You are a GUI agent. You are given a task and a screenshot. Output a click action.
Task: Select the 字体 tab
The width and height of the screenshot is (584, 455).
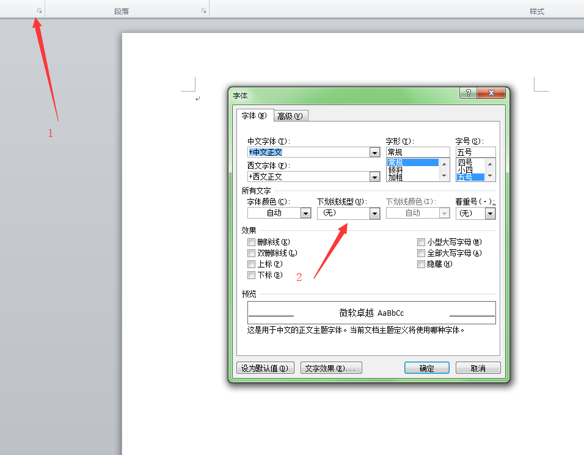(254, 115)
